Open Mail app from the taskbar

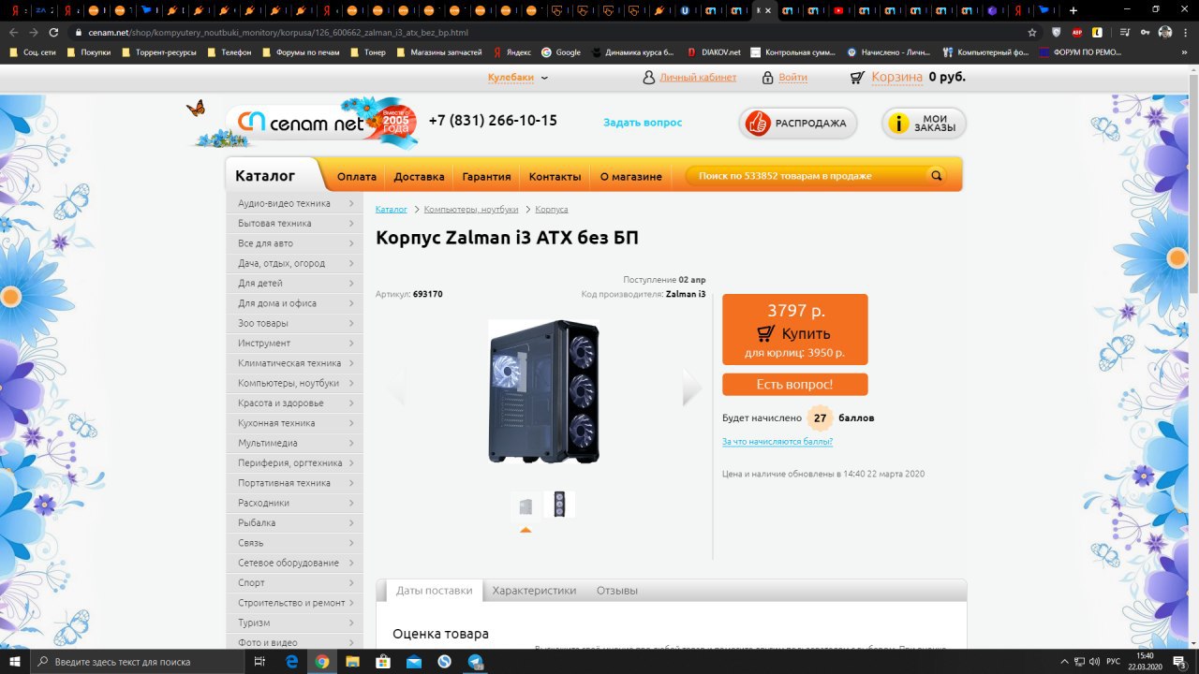[414, 661]
